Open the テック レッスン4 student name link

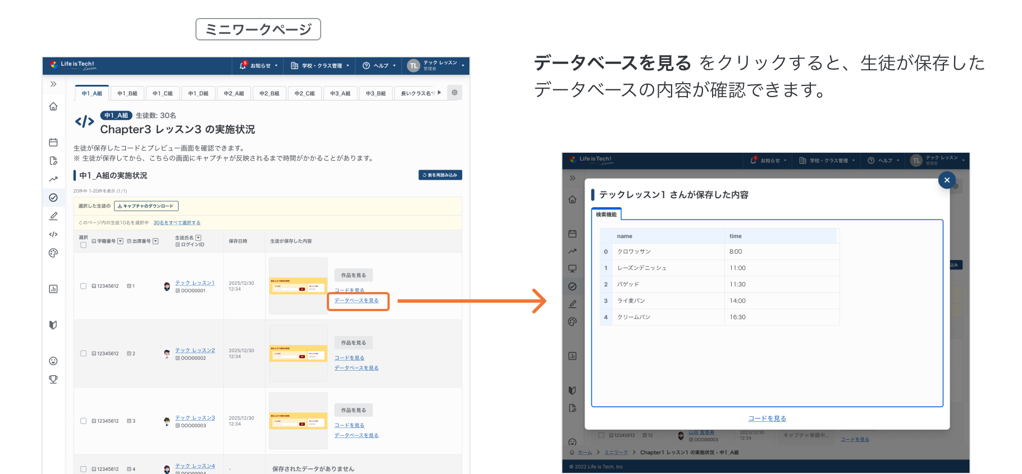(x=195, y=466)
